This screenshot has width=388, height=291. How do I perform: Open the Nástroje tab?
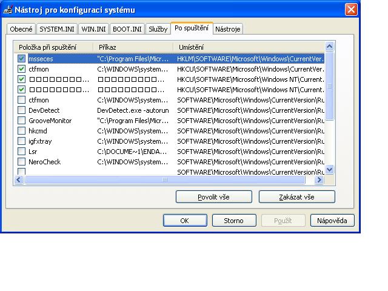click(228, 29)
